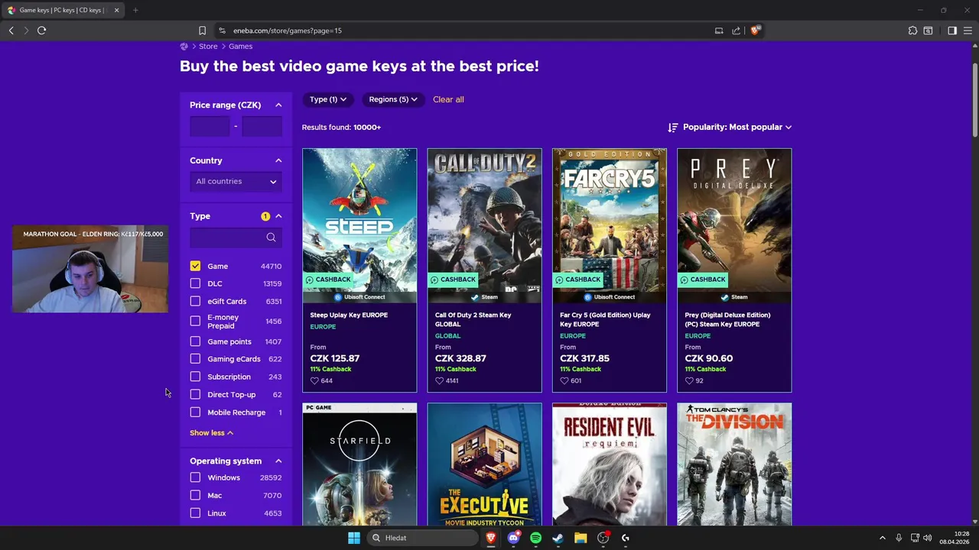Viewport: 979px width, 550px height.
Task: Focus the Type filter search field
Action: click(236, 238)
